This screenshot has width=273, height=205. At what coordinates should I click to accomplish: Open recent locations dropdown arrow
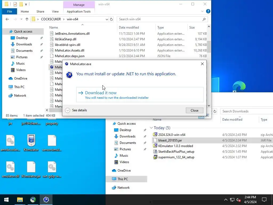21,19
